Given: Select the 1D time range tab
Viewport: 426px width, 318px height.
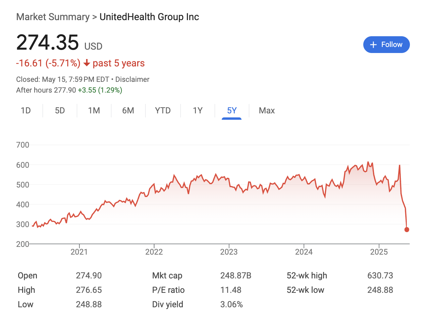Looking at the screenshot, I should (26, 110).
